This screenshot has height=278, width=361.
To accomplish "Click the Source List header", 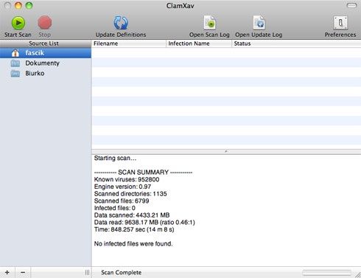I will (46, 44).
